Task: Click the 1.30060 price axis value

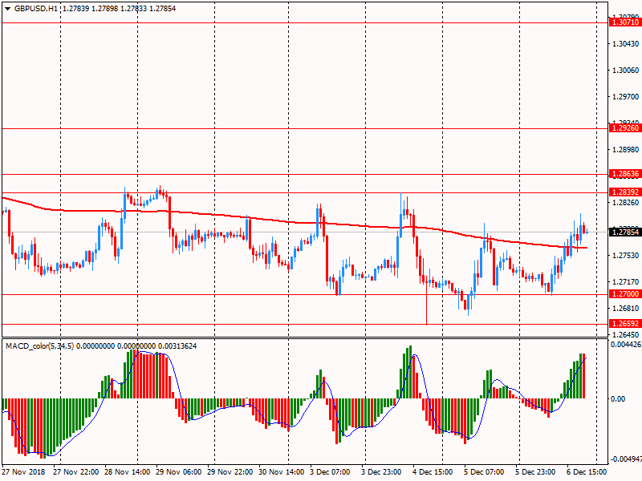Action: click(625, 71)
